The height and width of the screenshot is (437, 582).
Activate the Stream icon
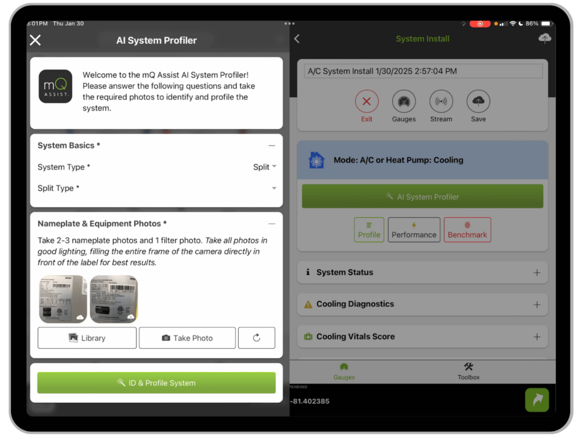pyautogui.click(x=441, y=102)
